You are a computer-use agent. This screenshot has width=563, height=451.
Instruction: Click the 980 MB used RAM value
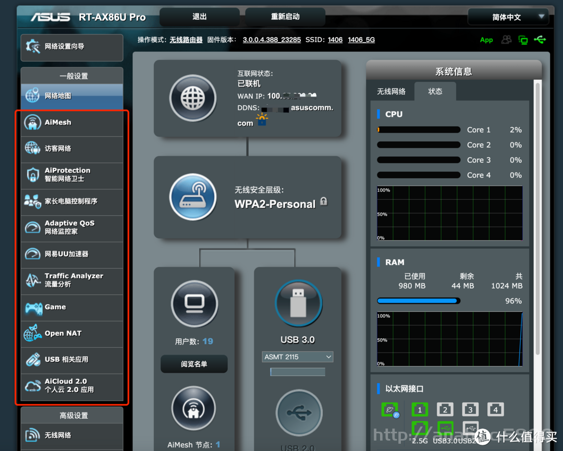pos(412,286)
